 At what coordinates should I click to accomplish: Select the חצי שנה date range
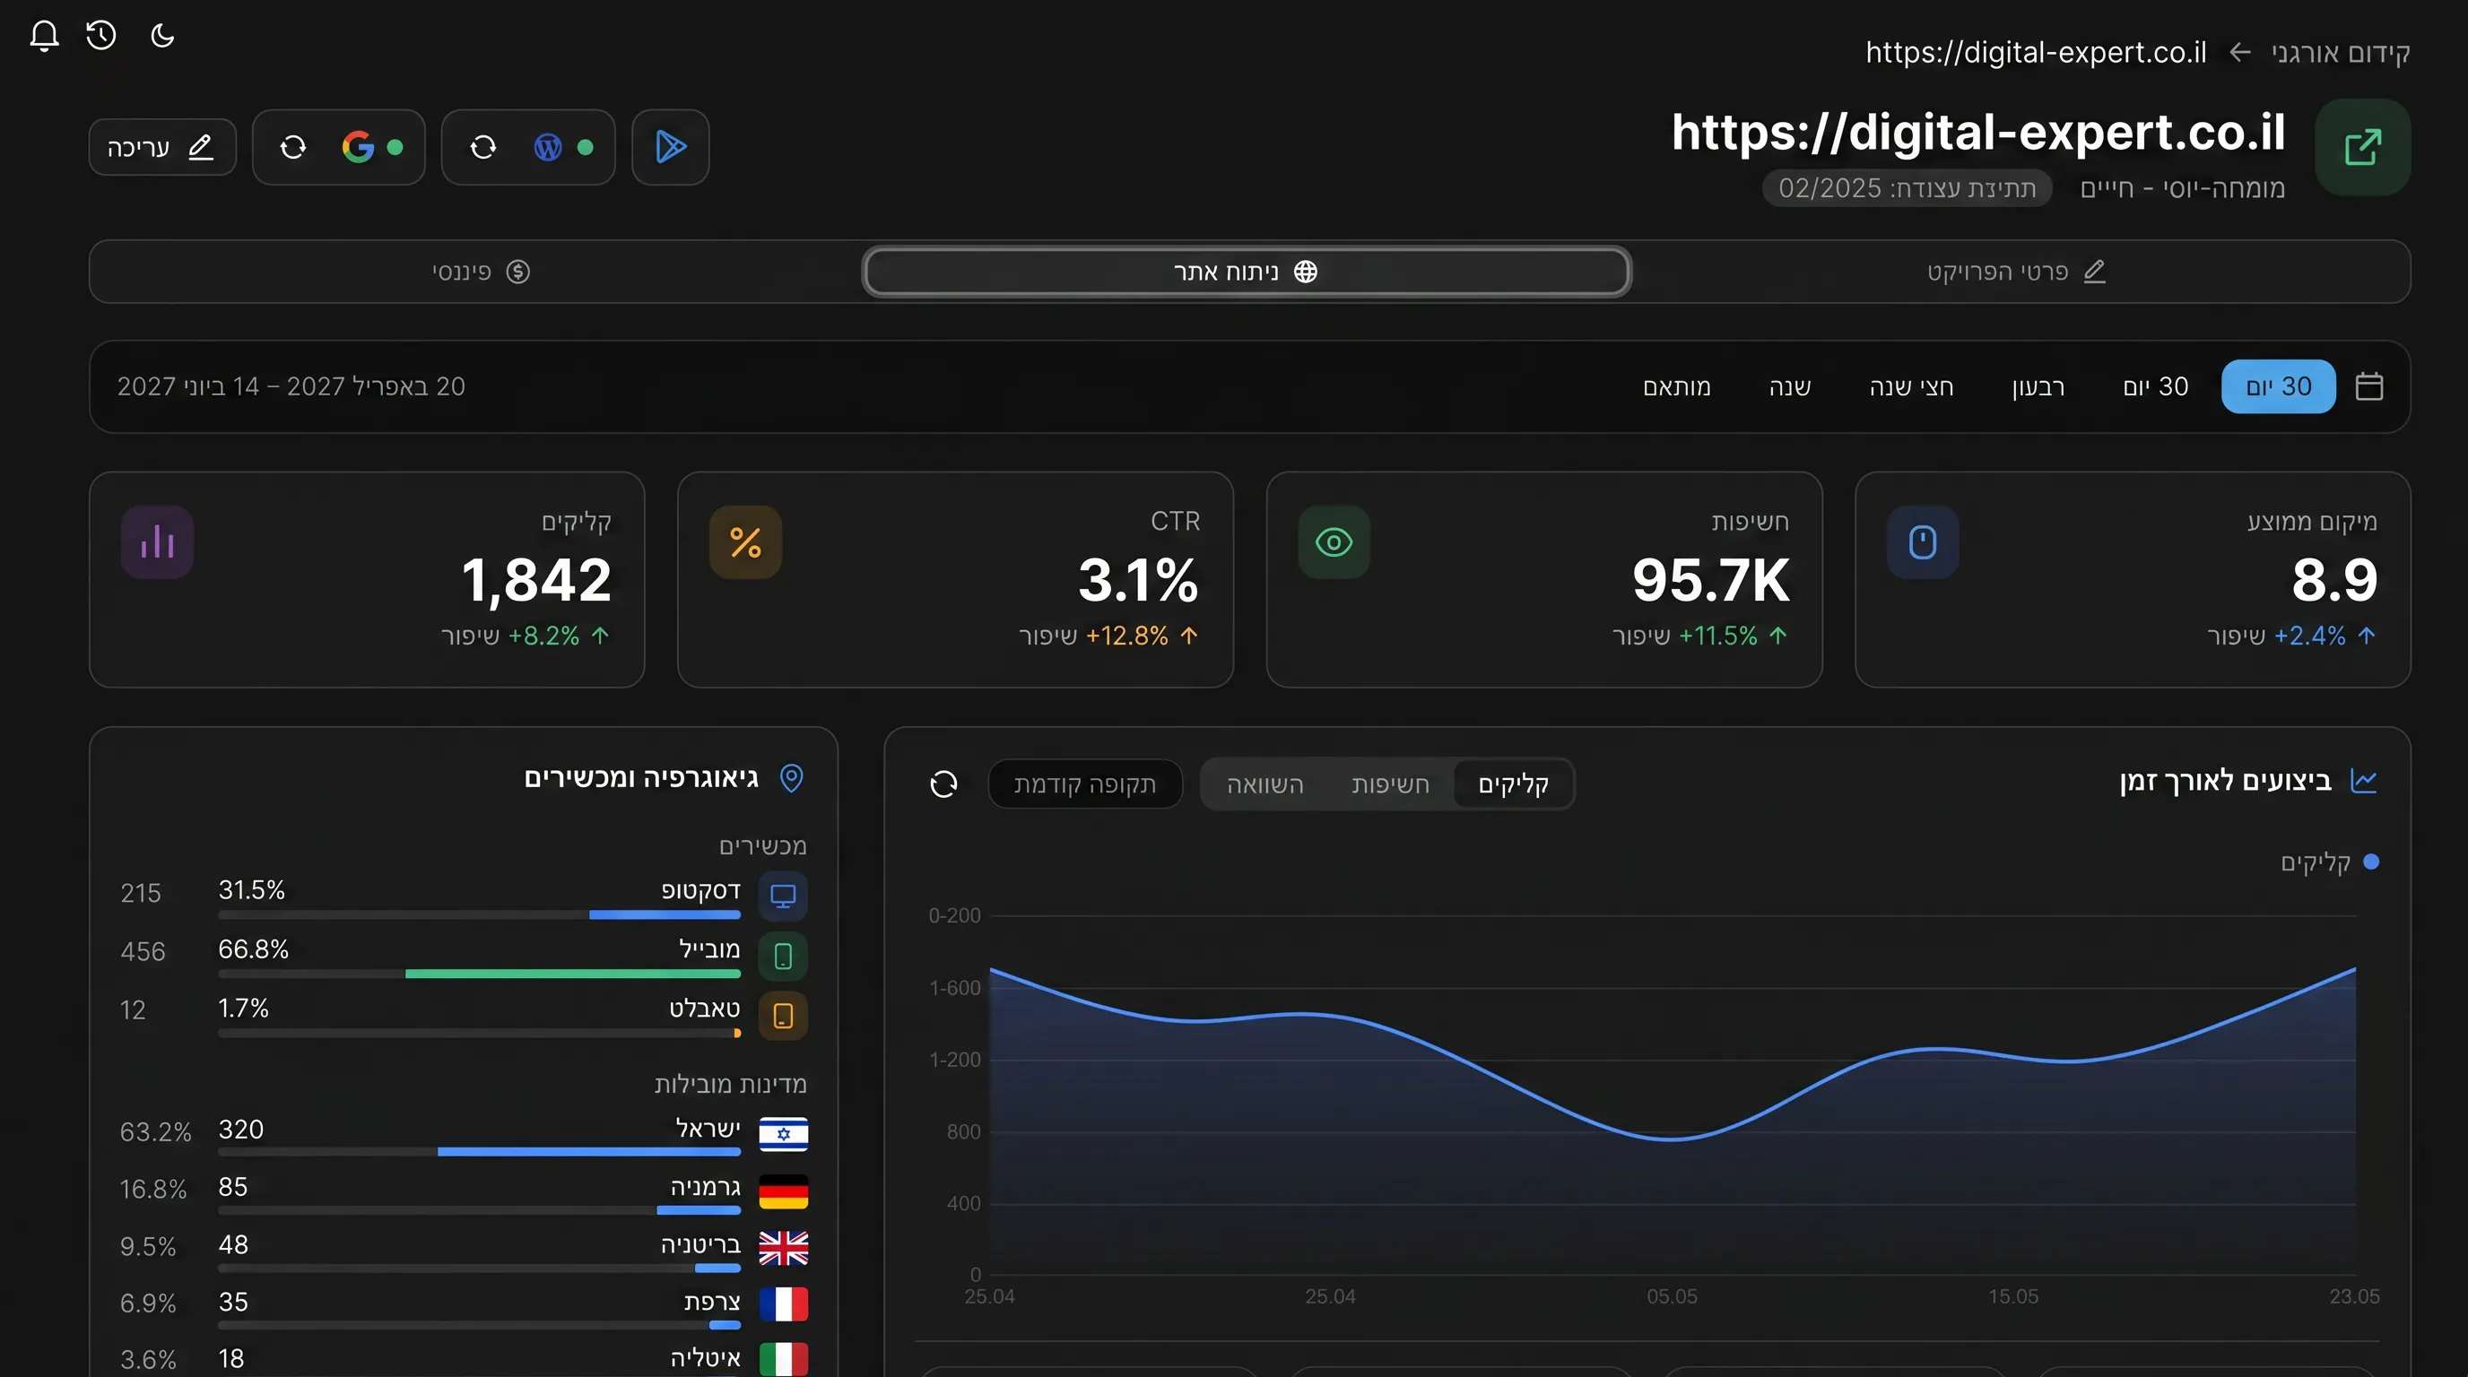(x=1911, y=387)
